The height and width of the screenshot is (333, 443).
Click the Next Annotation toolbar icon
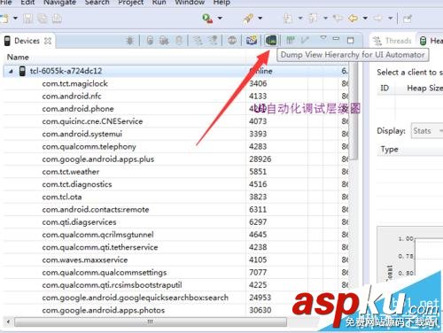(x=288, y=19)
